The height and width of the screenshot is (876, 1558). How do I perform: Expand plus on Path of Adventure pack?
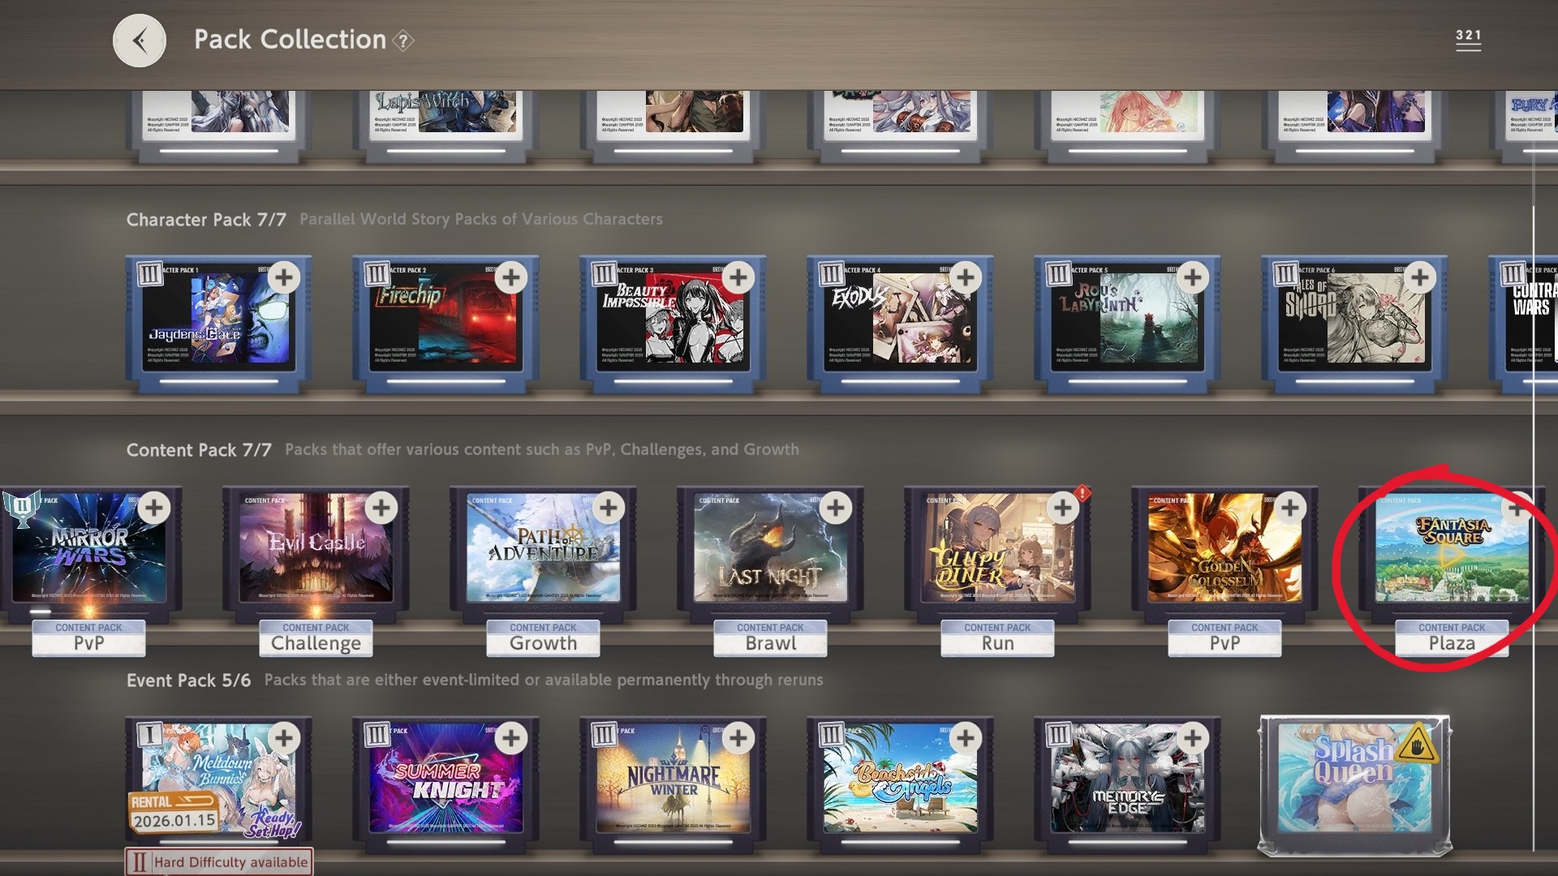click(x=608, y=508)
